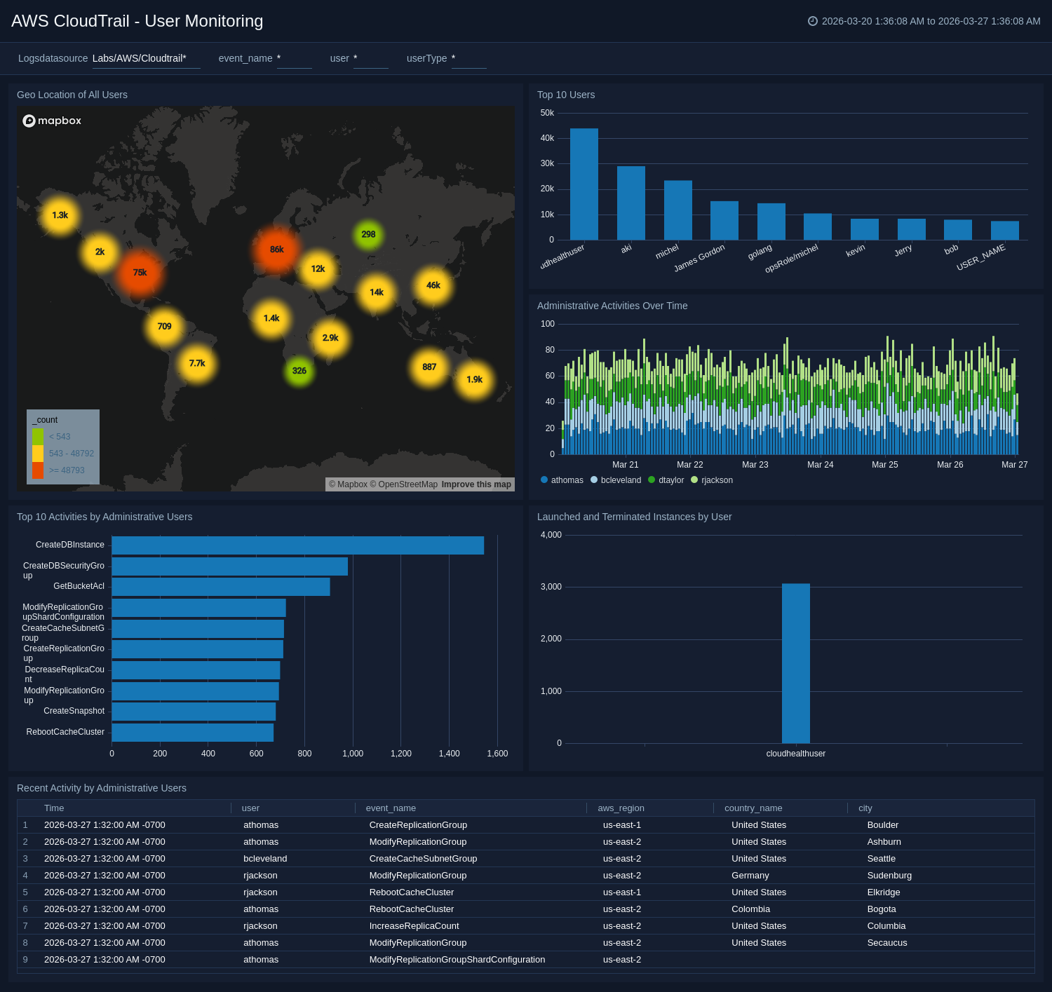
Task: Click the 46k yellow map cluster
Action: (x=433, y=285)
